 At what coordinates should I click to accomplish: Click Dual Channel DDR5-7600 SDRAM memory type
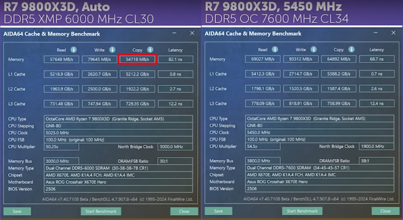(319, 168)
